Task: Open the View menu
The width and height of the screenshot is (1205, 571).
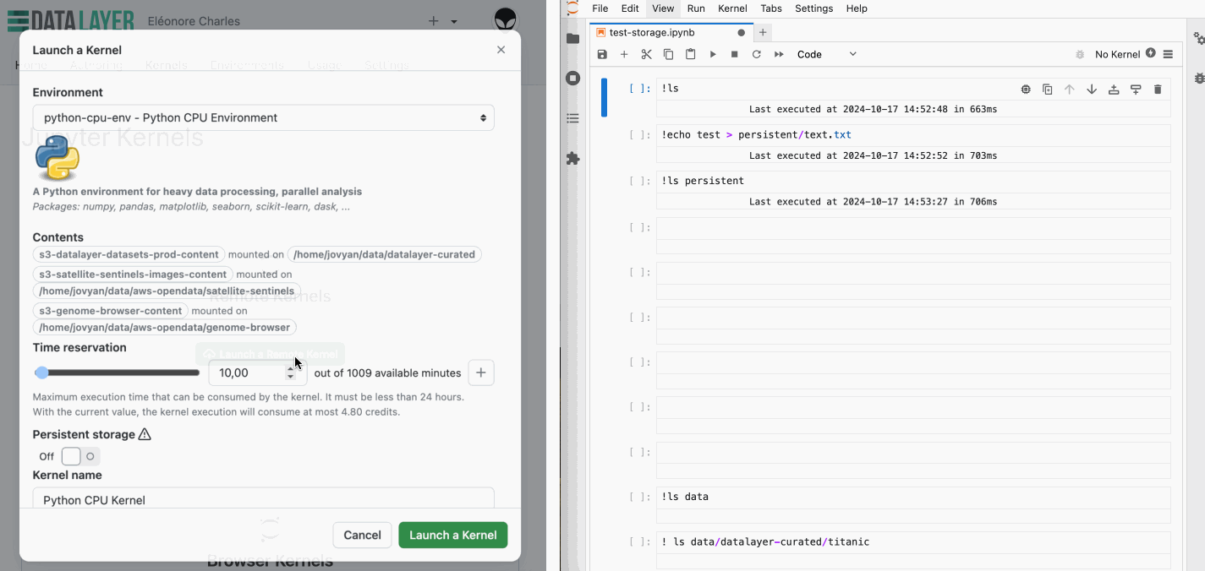Action: point(663,8)
